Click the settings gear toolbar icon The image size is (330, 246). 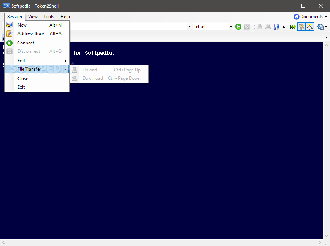tap(320, 27)
